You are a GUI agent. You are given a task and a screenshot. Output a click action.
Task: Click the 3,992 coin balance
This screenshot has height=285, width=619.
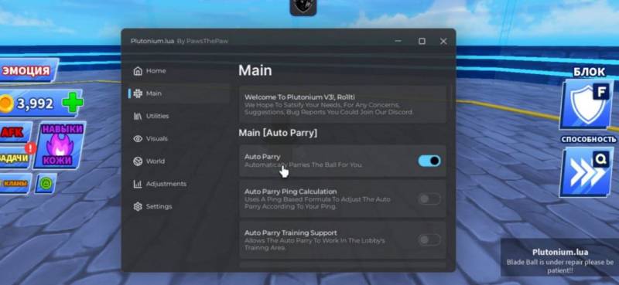pos(35,103)
